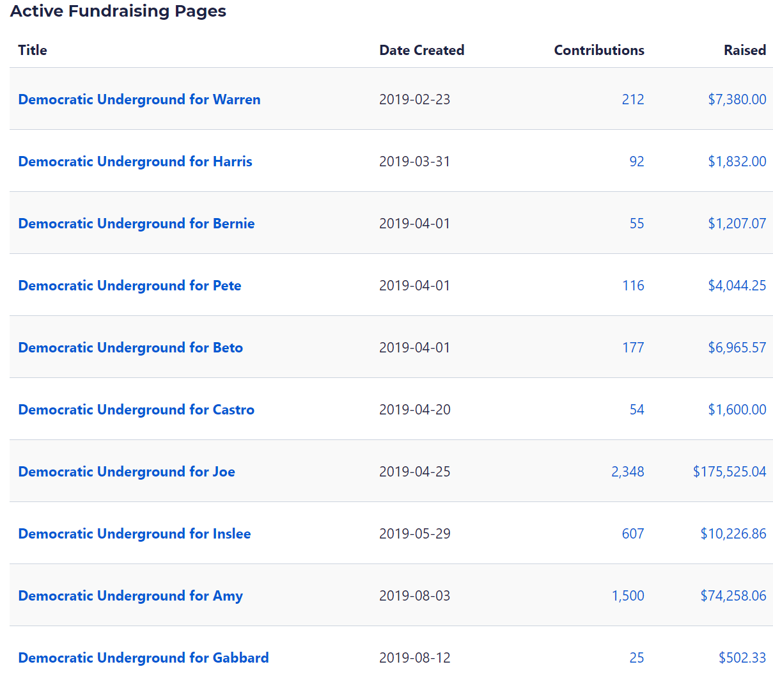Open Democratic Underground for Bernie link

[x=136, y=223]
